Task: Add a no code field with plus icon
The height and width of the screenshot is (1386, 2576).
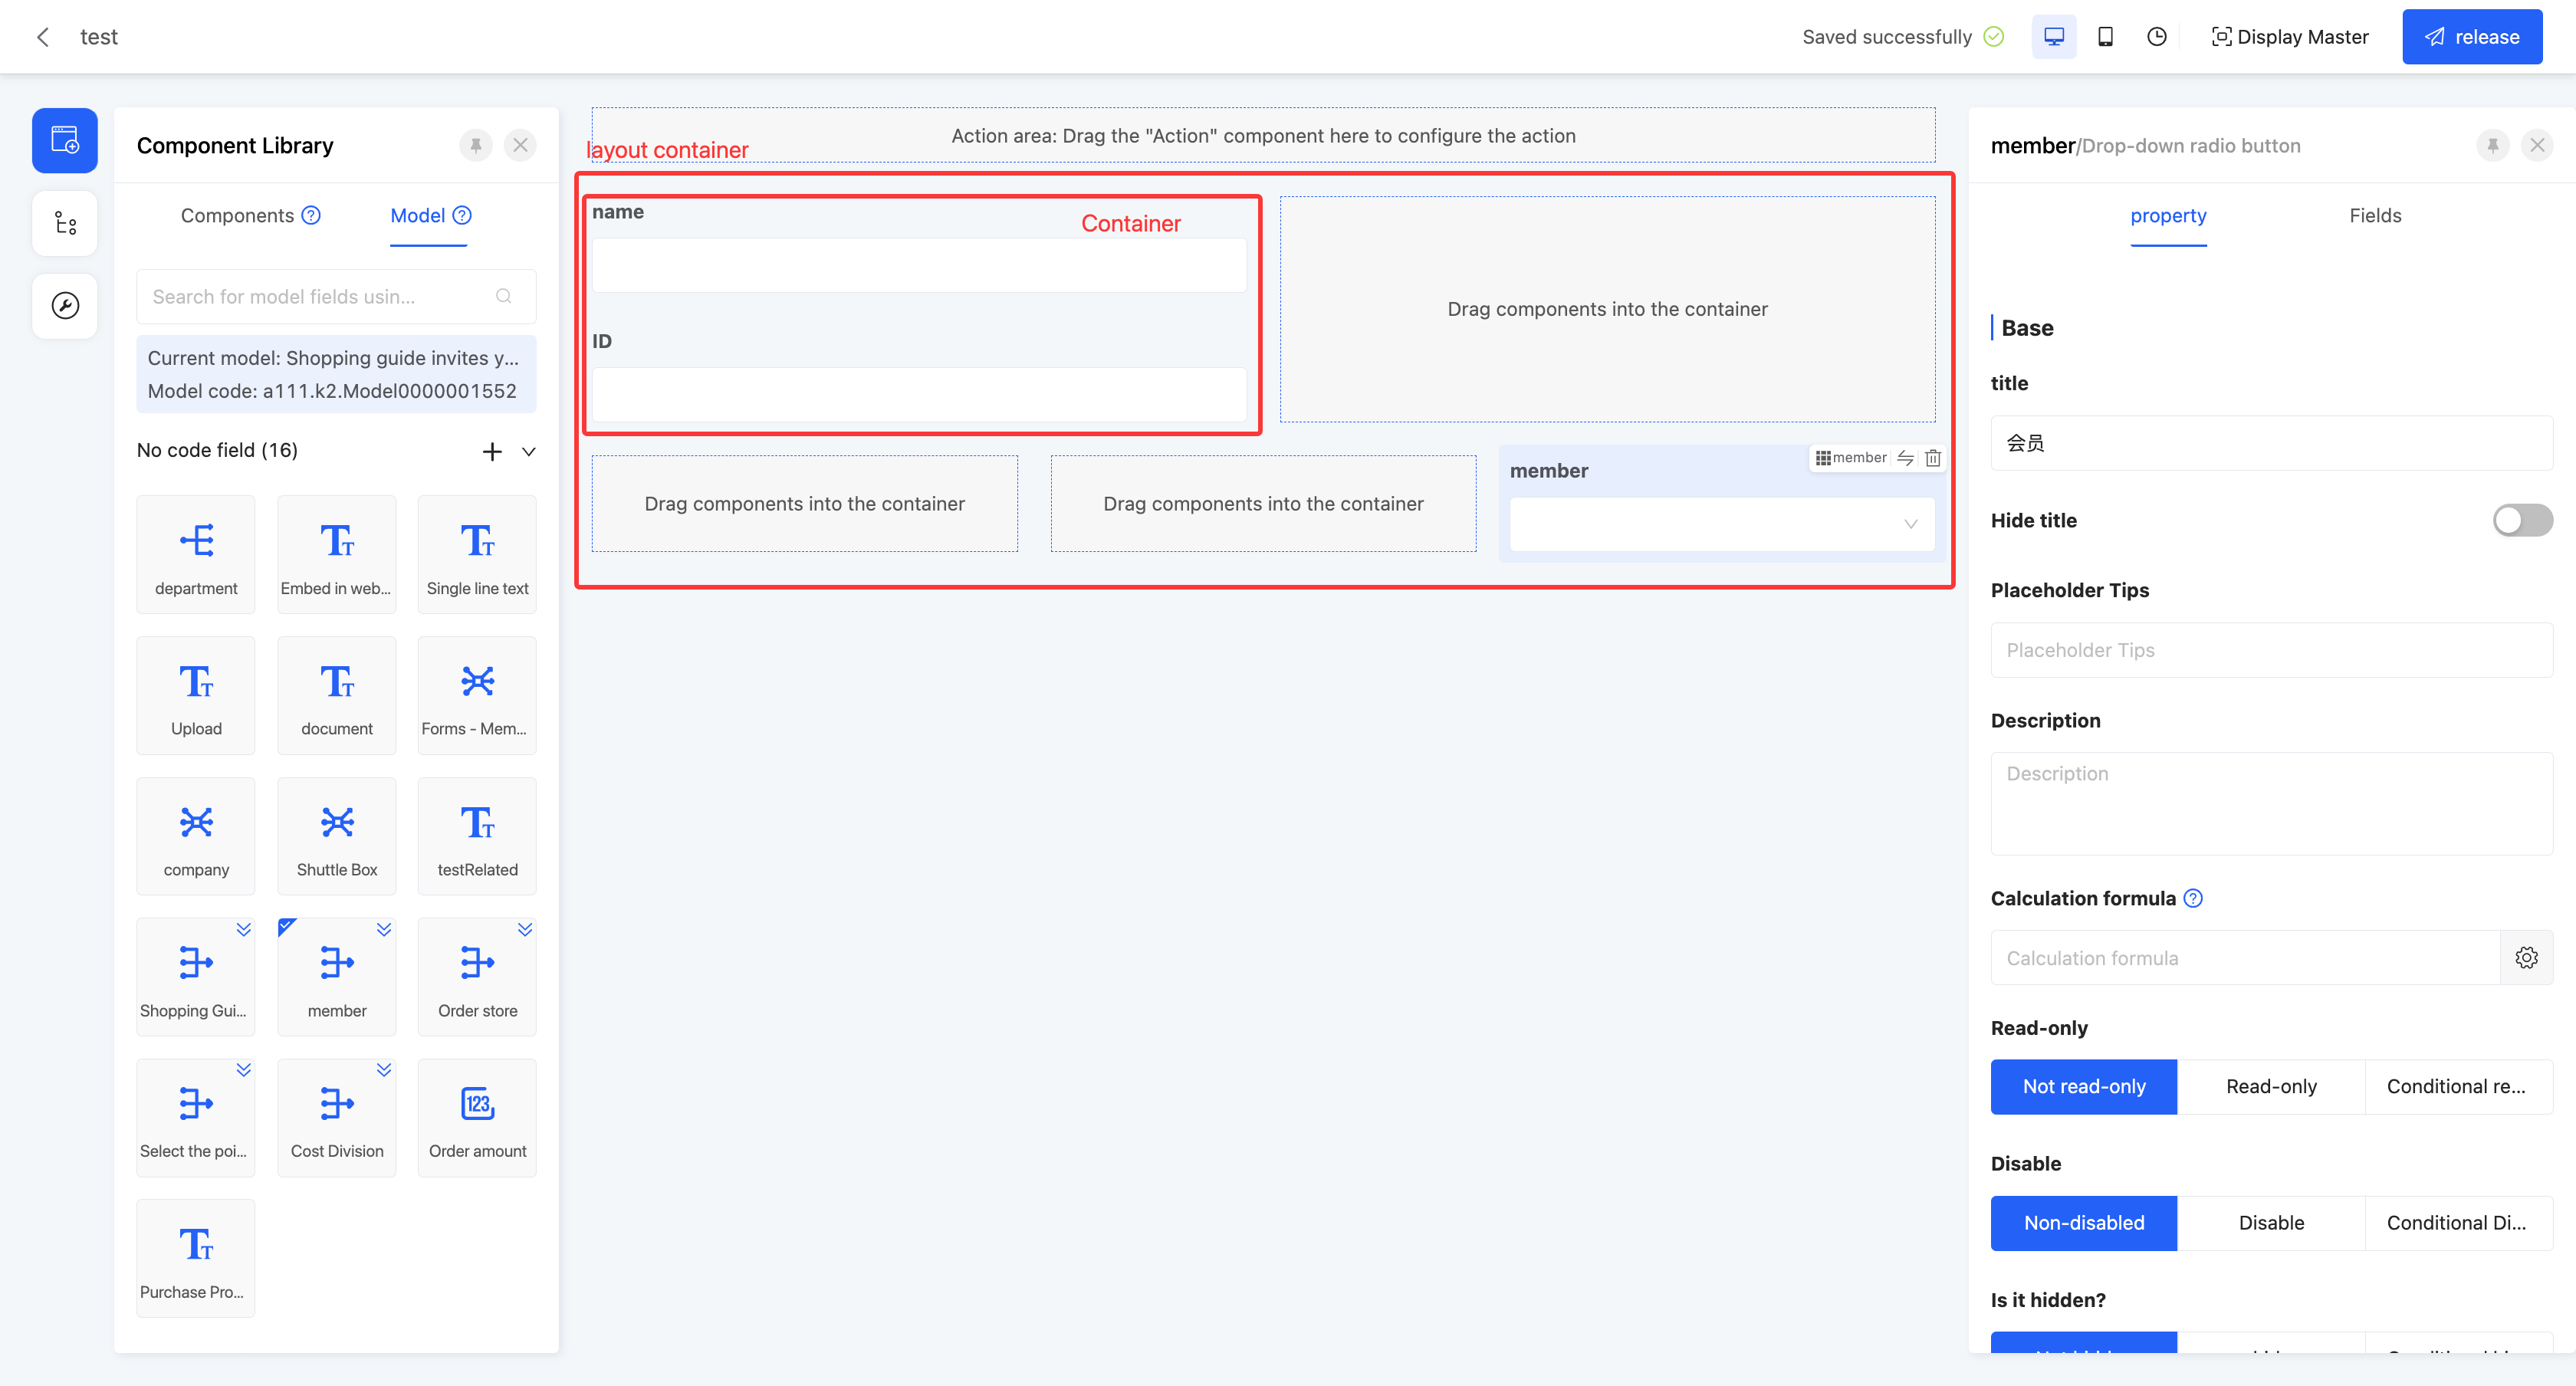Action: click(x=492, y=451)
